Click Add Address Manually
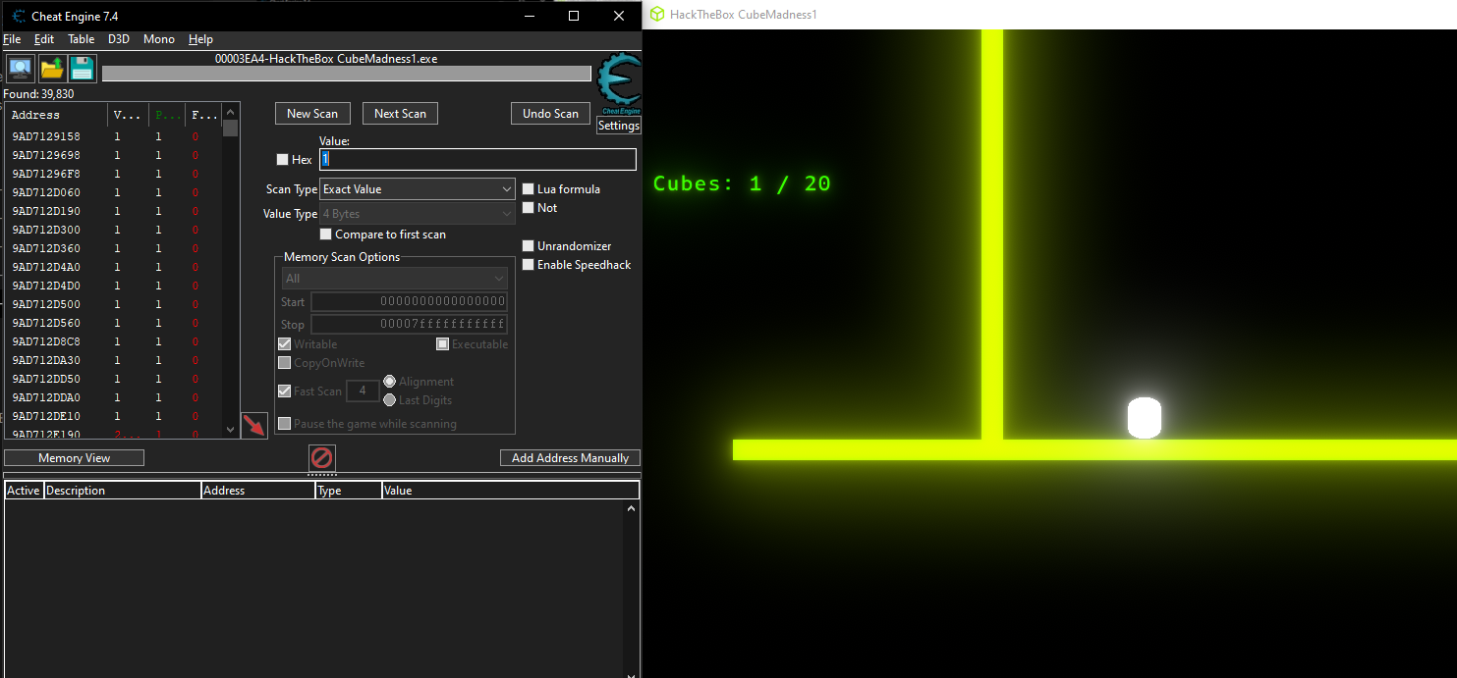The image size is (1457, 678). [x=571, y=458]
